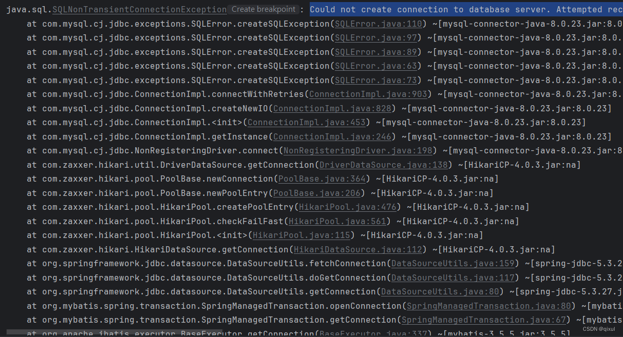Go to the DriverDataSource.java:138 link
Image resolution: width=623 pixels, height=337 pixels.
pyautogui.click(x=383, y=165)
